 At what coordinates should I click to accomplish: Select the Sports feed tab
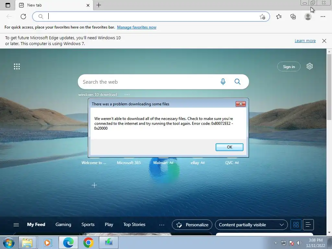(88, 224)
